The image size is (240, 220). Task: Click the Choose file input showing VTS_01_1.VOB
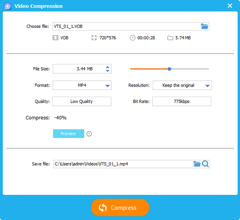click(131, 26)
